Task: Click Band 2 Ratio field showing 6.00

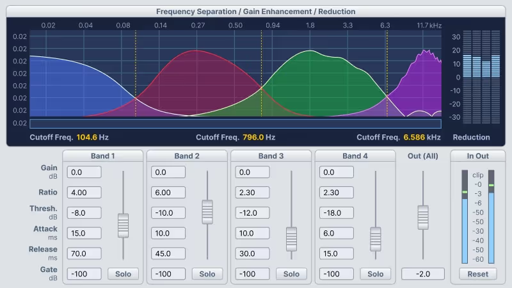Action: coord(168,193)
